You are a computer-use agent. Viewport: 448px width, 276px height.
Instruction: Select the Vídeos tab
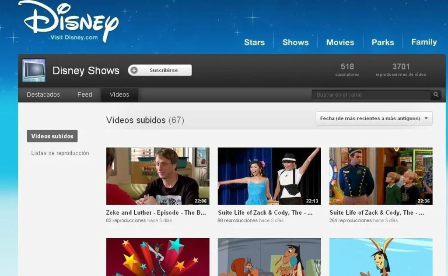click(119, 95)
